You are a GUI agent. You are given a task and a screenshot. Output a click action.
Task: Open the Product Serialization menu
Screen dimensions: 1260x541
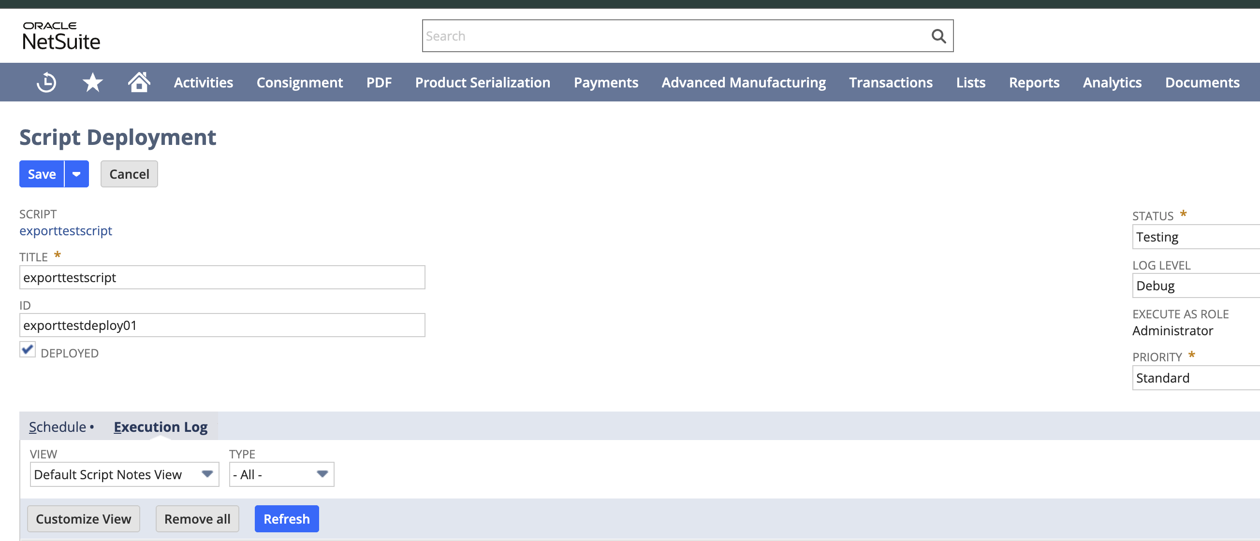click(483, 82)
